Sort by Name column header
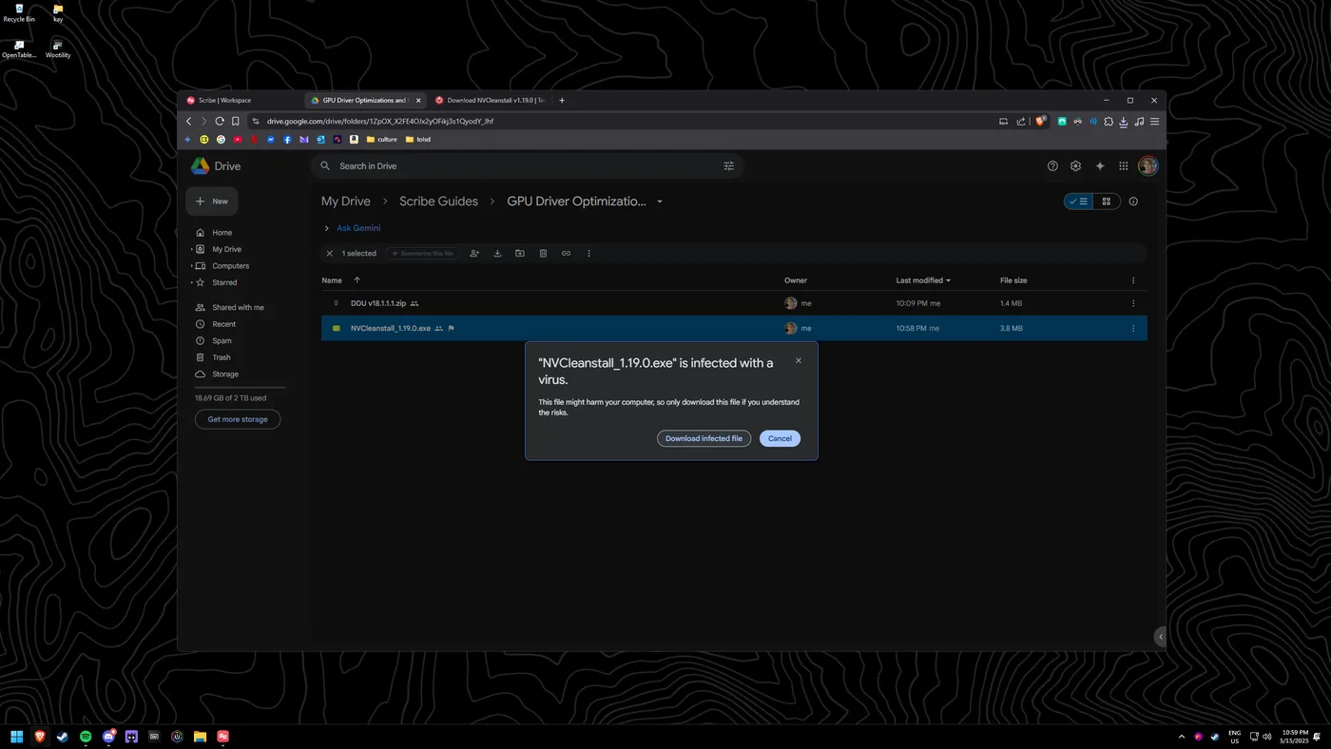The width and height of the screenshot is (1331, 749). [332, 280]
